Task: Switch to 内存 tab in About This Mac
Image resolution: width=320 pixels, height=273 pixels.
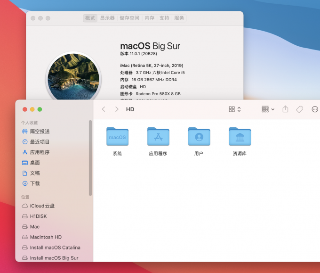Action: coord(149,18)
